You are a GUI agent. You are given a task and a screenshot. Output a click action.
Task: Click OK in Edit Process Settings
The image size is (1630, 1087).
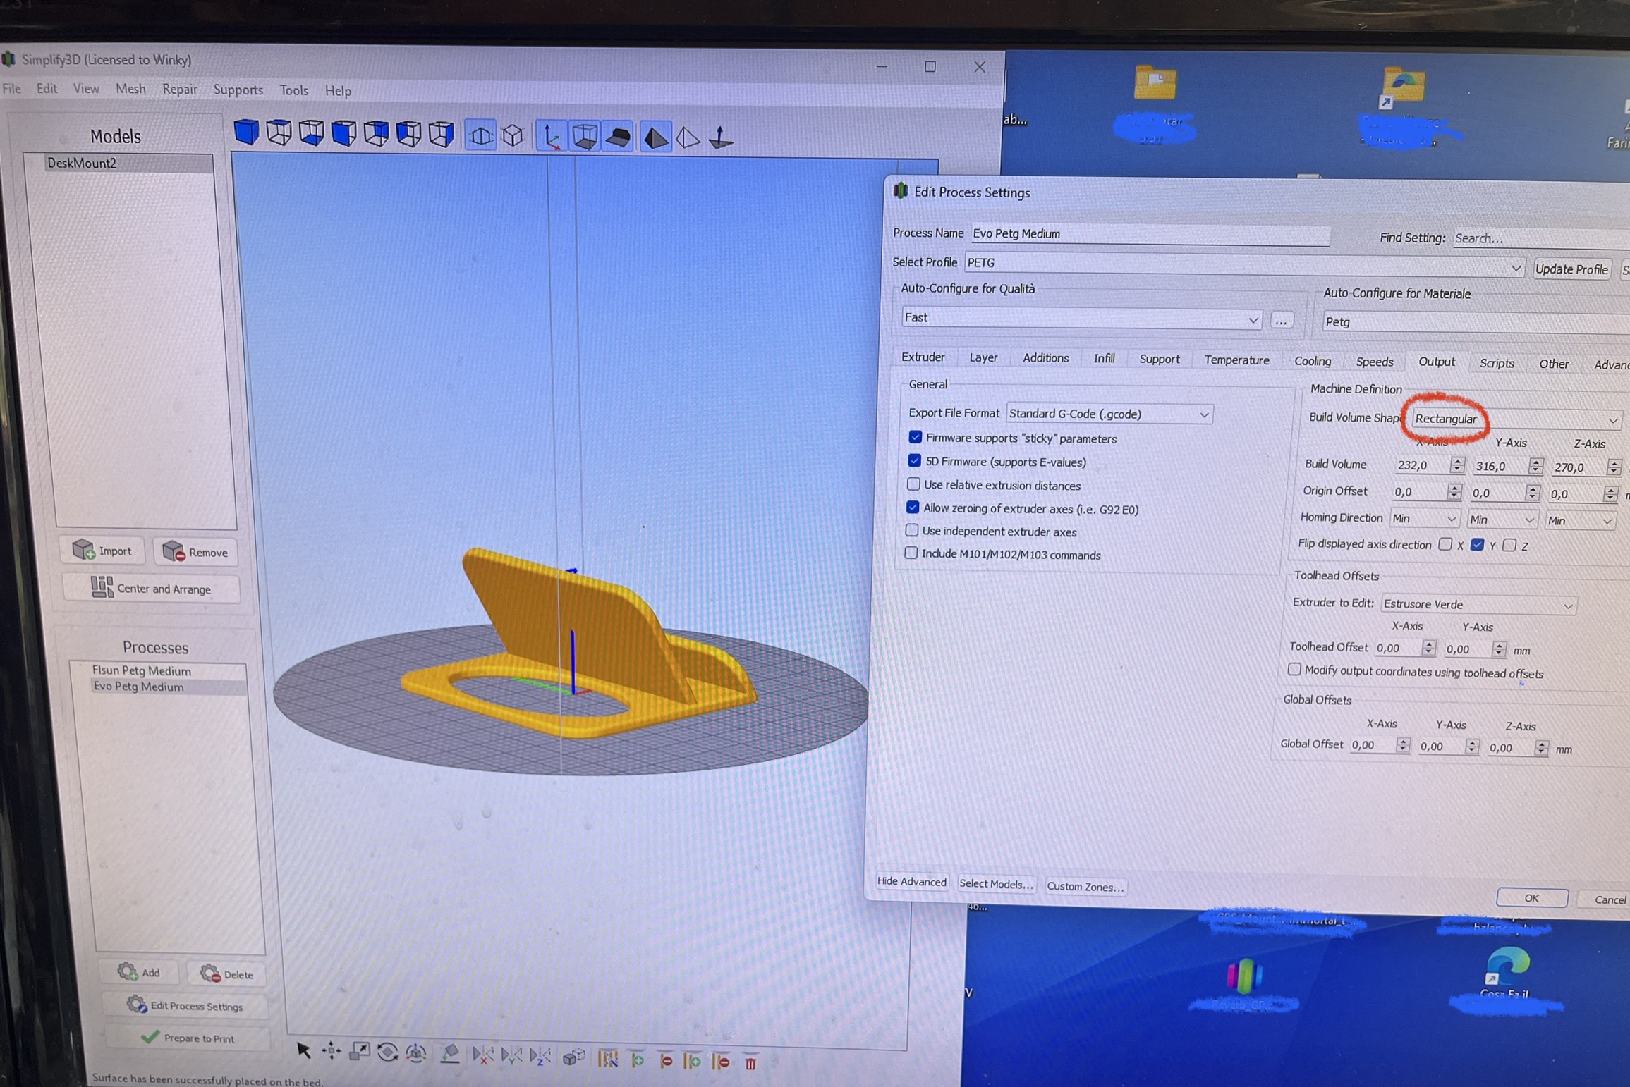(x=1531, y=898)
